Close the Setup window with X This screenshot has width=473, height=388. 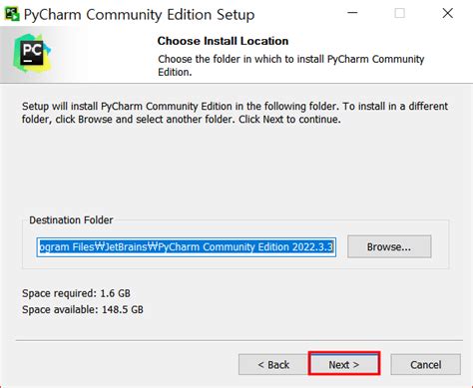pos(448,13)
